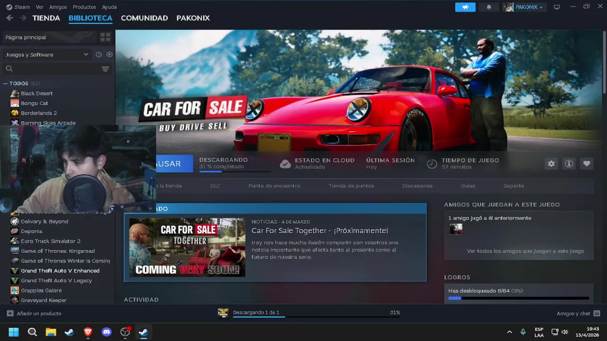Screen dimensions: 607x341
Task: Open Tienda de puntos link
Action: coord(351,186)
